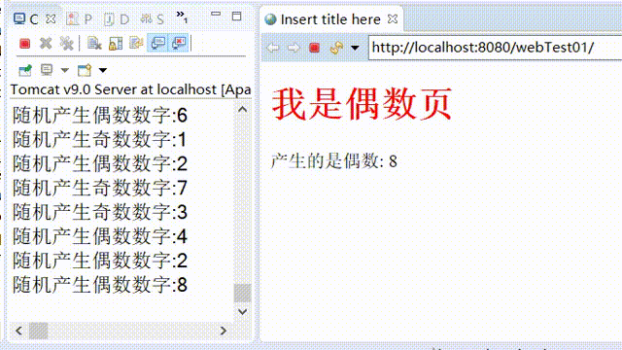Click horizontal scrollbar left arrow

[18, 331]
